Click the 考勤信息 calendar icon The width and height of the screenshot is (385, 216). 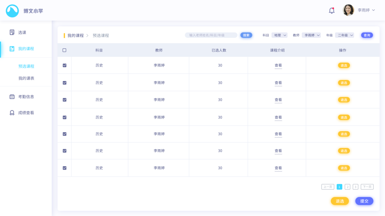coord(12,97)
